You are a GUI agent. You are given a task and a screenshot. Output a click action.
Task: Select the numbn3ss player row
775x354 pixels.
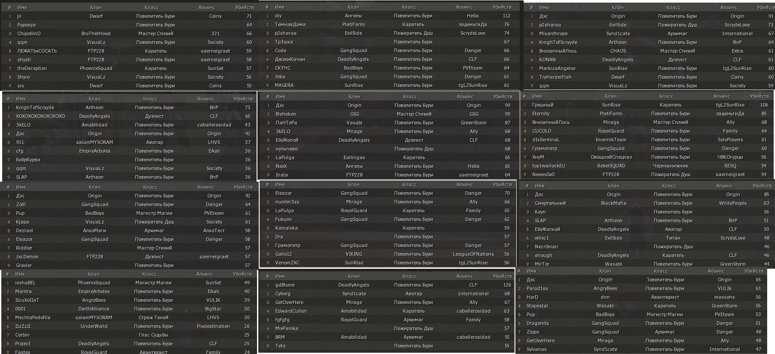[x=388, y=202]
